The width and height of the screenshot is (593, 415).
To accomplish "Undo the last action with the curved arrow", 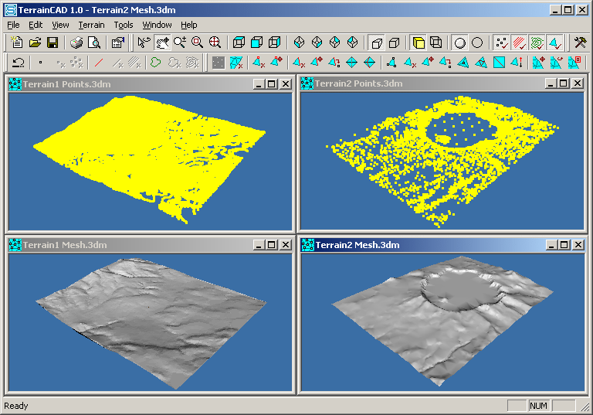I will pyautogui.click(x=18, y=62).
